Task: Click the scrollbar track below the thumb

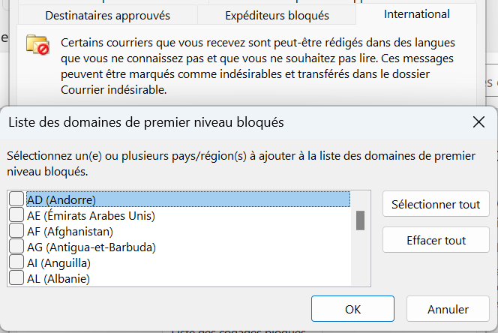Action: 360,259
